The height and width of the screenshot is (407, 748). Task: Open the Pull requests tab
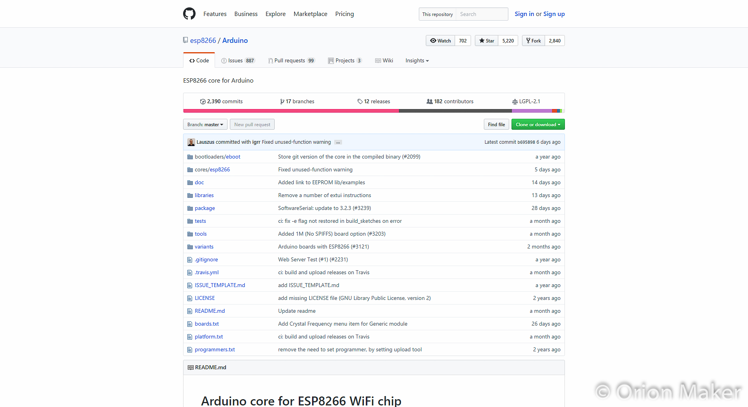point(291,61)
